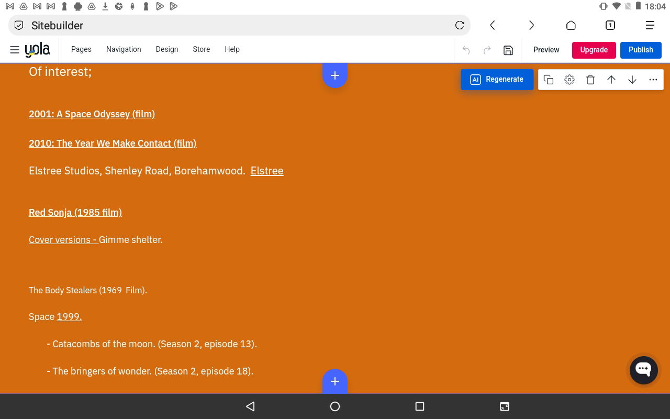Click the Upgrade button
This screenshot has width=670, height=419.
pos(594,50)
